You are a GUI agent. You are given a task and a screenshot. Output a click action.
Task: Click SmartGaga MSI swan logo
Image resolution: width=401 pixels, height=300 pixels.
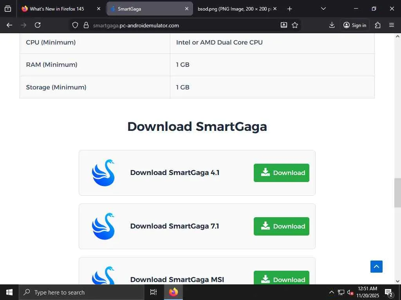[103, 275]
